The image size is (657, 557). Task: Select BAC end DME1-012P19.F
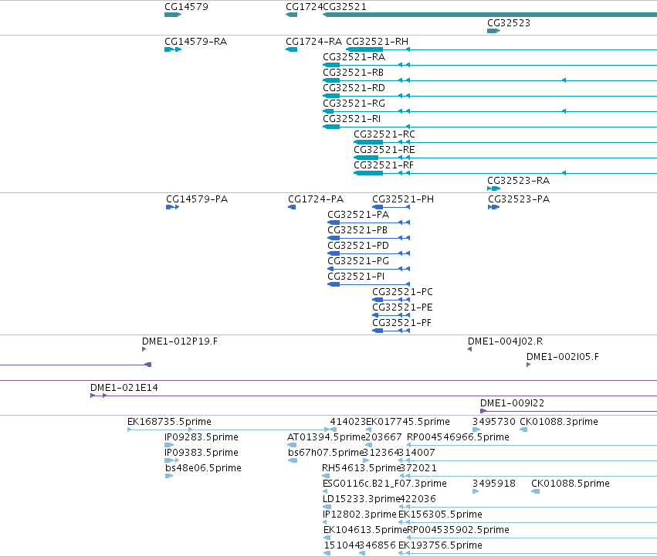pos(180,341)
